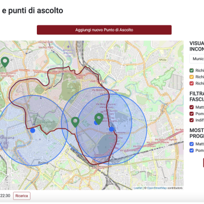Click the blue dot behind the large green marker
The image size is (204, 204).
(x=96, y=122)
